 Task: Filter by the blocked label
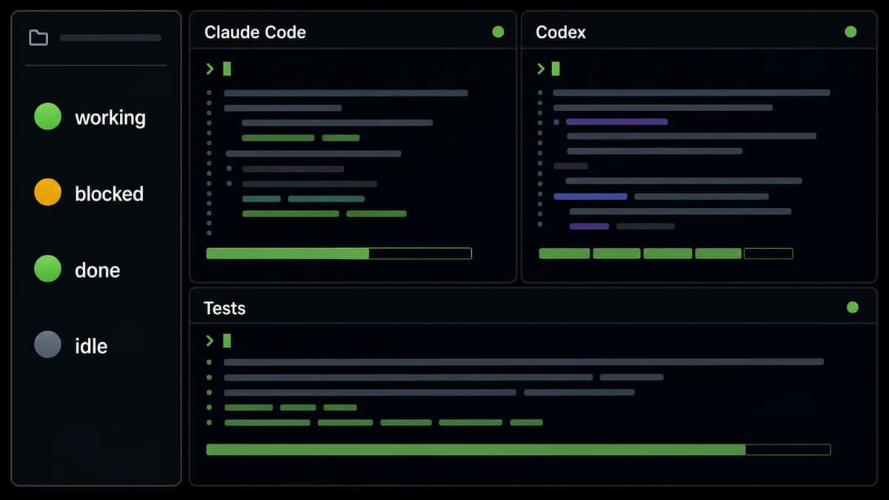[x=109, y=193]
